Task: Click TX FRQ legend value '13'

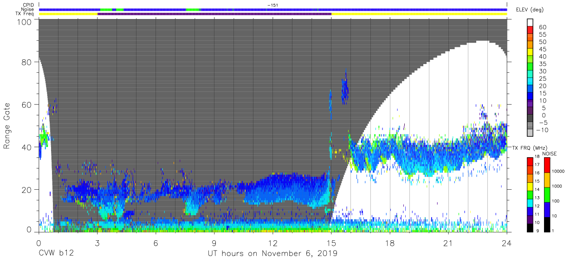Action: pos(536,198)
